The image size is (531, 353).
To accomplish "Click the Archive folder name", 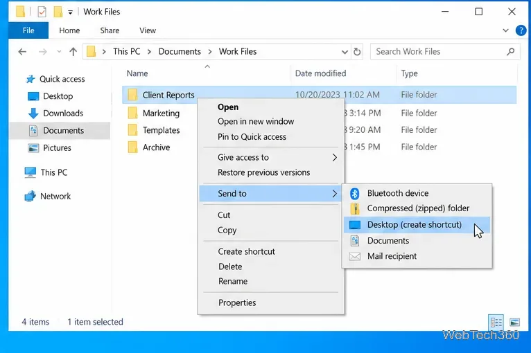I will click(x=156, y=147).
